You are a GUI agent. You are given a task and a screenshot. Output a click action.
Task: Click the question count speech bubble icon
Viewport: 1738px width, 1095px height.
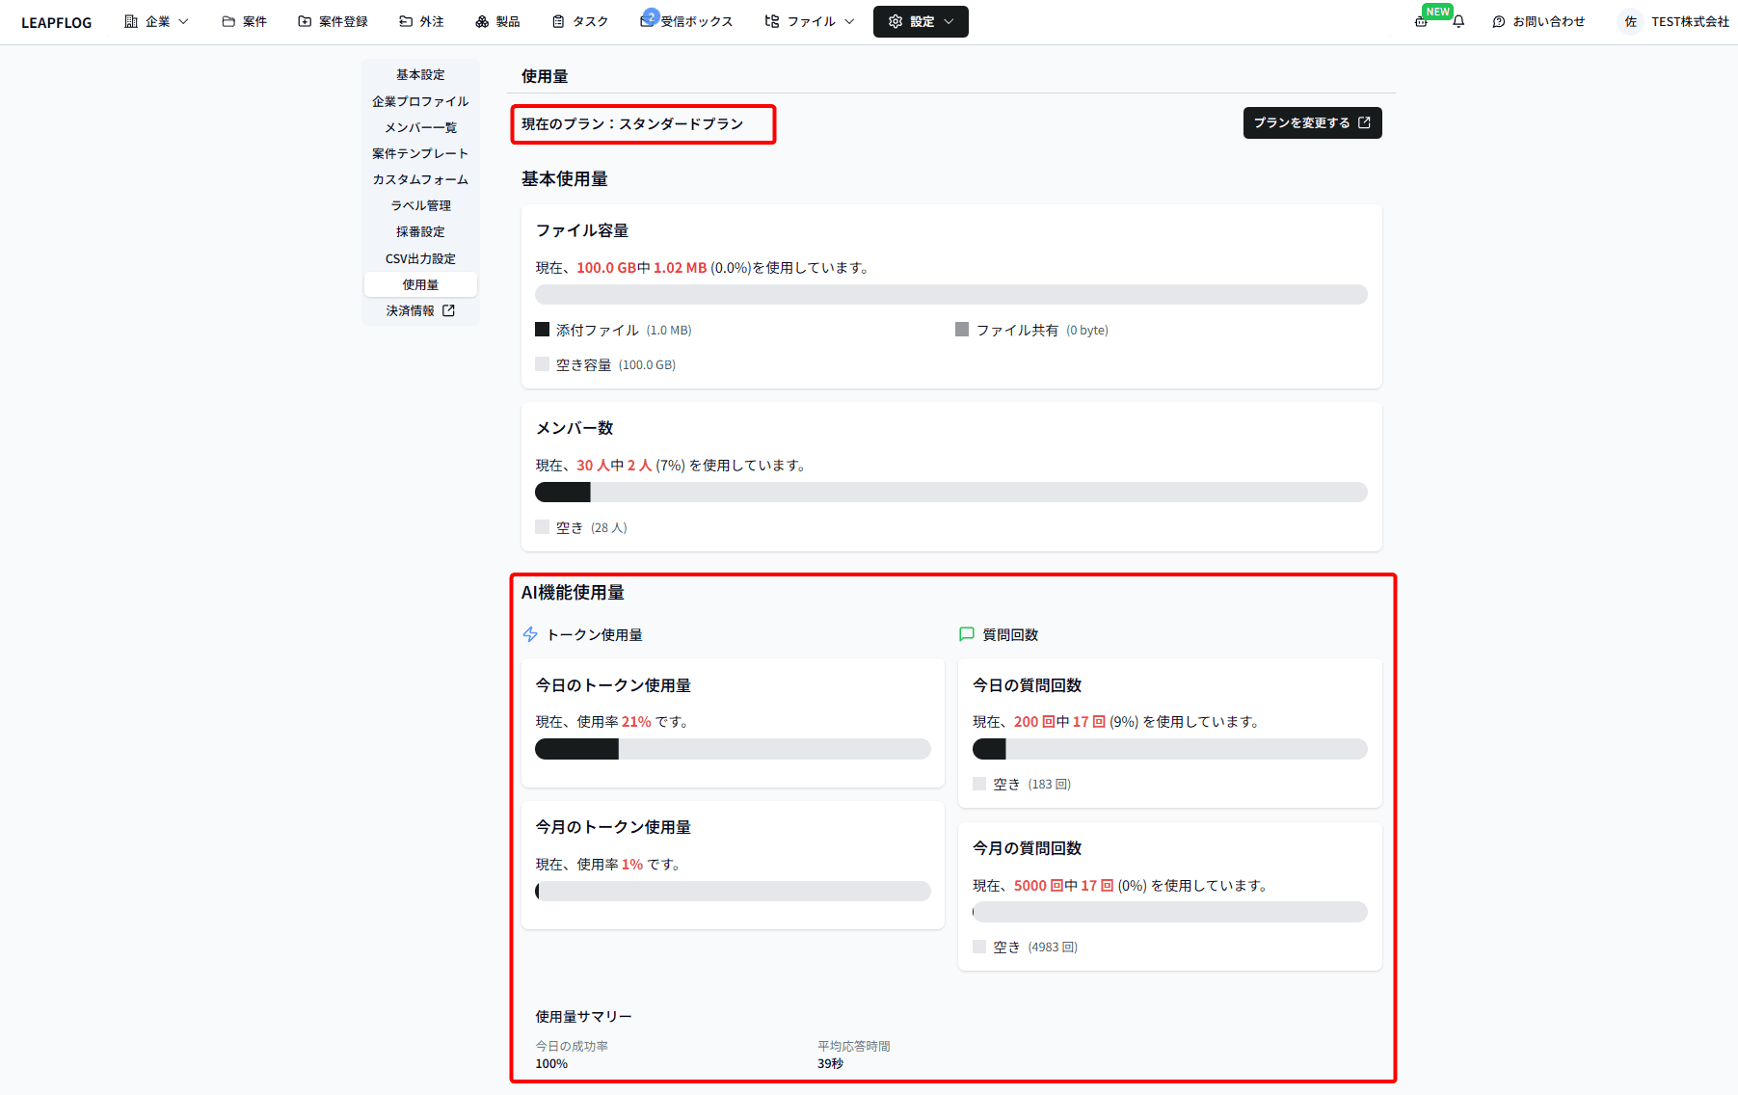pyautogui.click(x=965, y=634)
